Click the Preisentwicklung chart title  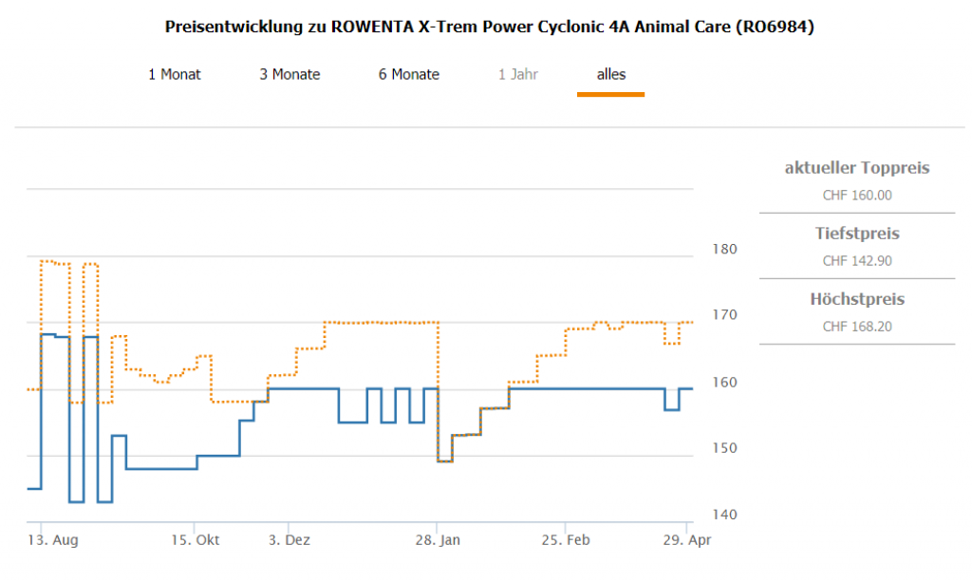click(x=489, y=27)
